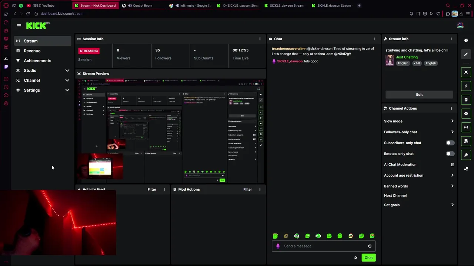Screen dimensions: 474x266
Task: Click the treacherousoverallmr chat username
Action: 289,49
